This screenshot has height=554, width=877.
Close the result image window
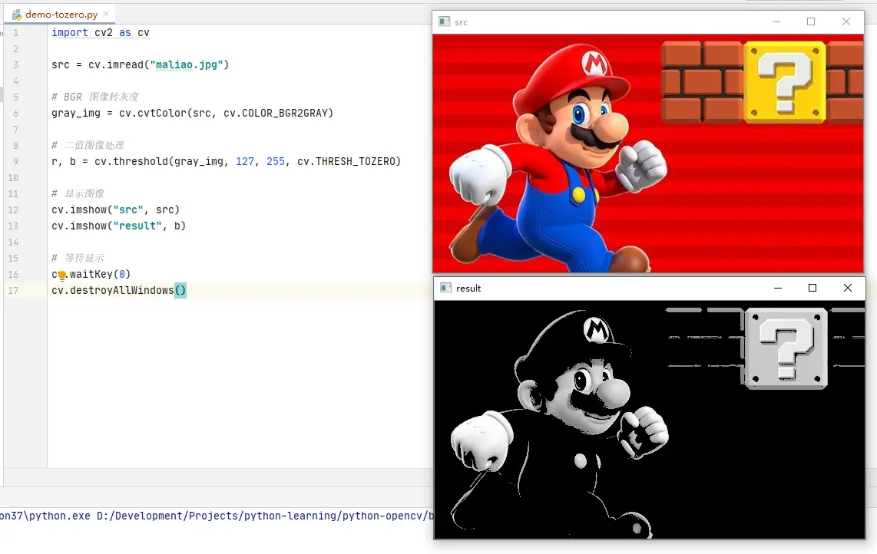pos(848,288)
